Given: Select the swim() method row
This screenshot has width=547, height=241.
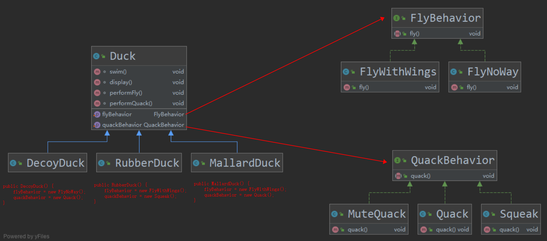Looking at the screenshot, I should coord(139,71).
